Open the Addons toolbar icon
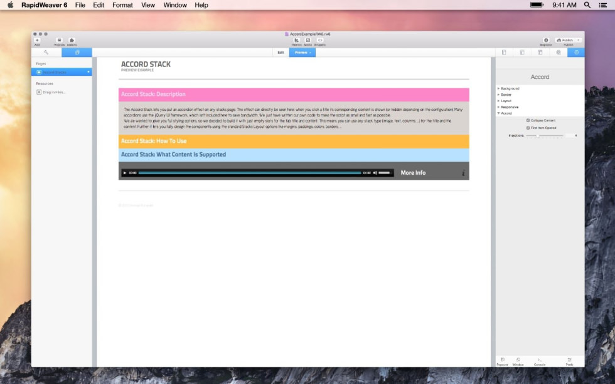615x384 pixels. click(72, 40)
